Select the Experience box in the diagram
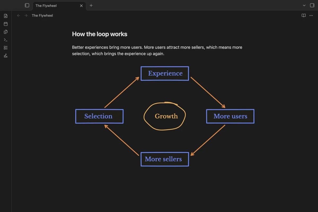This screenshot has width=318, height=212. 165,73
